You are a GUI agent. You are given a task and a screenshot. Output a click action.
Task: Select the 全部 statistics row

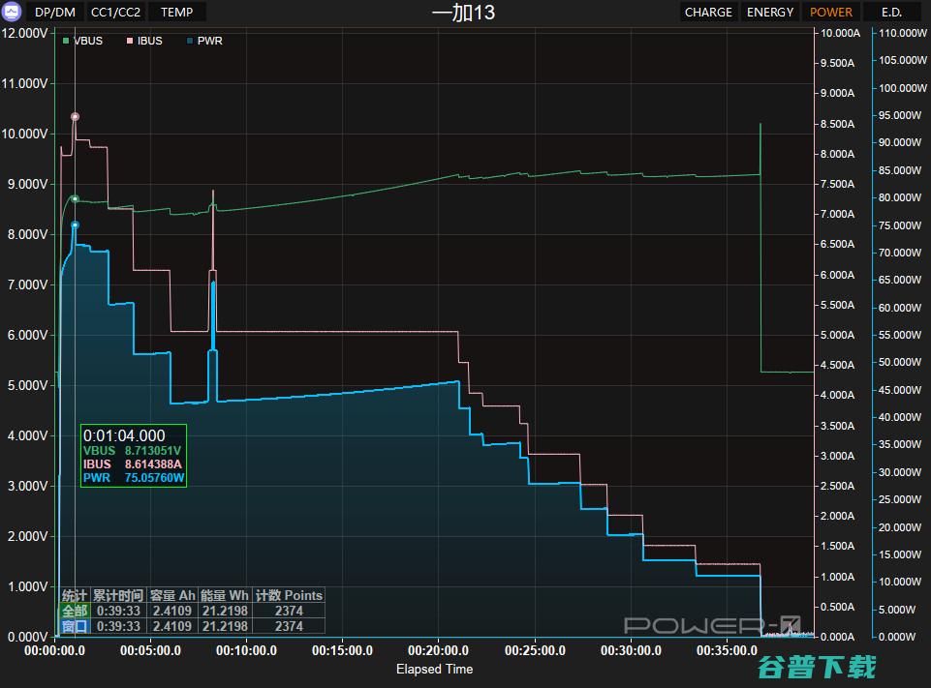(74, 611)
